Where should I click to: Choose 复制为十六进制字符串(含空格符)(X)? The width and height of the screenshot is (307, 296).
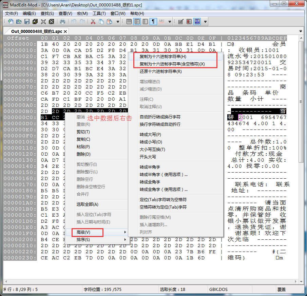pos(175,64)
